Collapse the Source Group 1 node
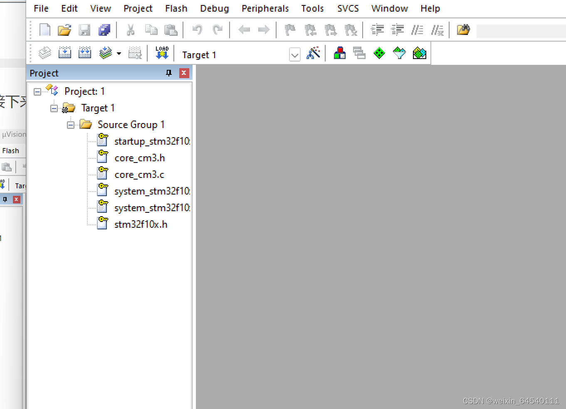The height and width of the screenshot is (409, 566). [x=71, y=124]
